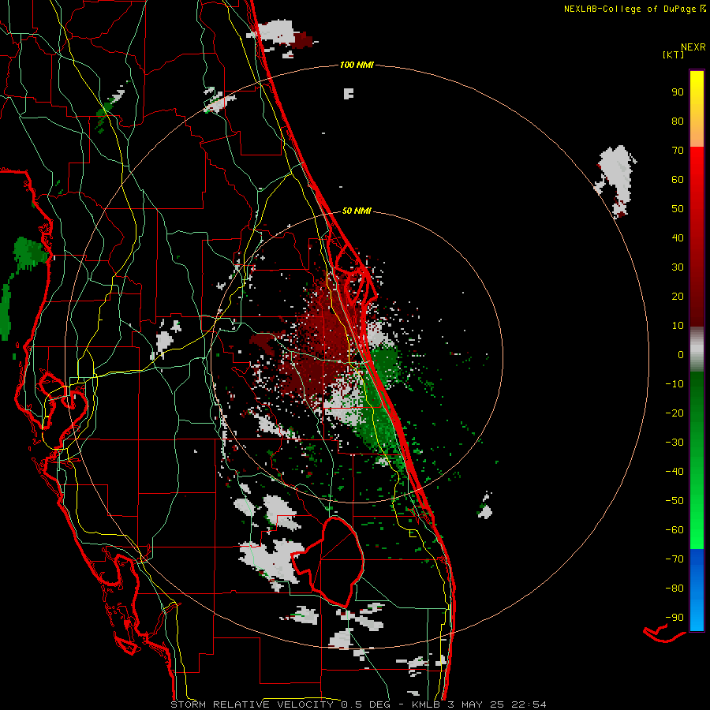Click the 0 value on velocity scale

(681, 354)
